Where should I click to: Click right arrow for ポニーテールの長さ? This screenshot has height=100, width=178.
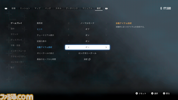pyautogui.click(x=106, y=53)
